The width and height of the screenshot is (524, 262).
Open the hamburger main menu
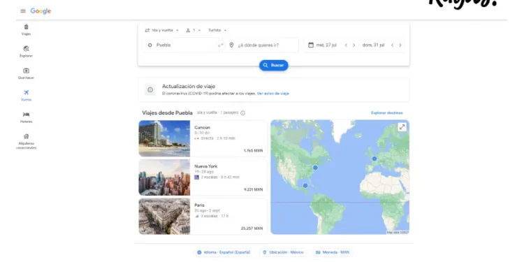(x=23, y=11)
